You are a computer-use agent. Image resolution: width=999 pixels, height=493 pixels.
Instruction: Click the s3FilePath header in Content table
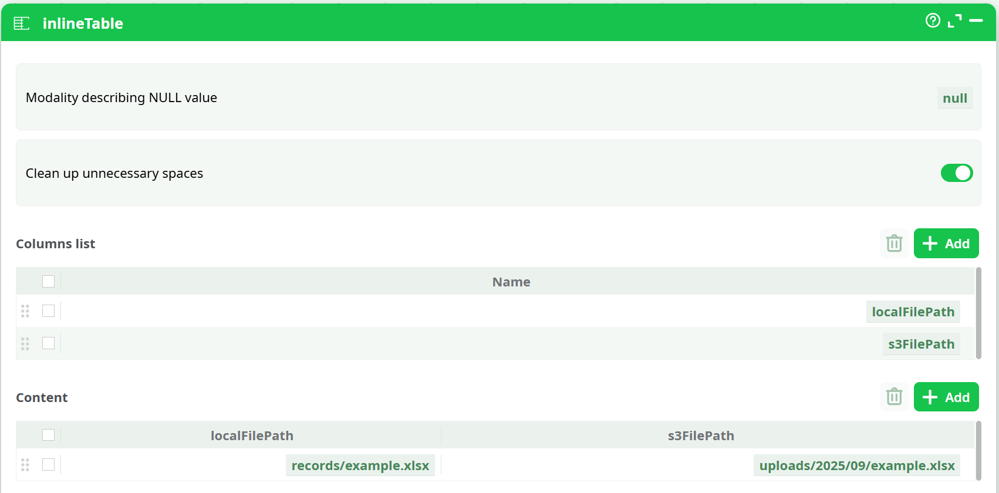[x=701, y=435]
